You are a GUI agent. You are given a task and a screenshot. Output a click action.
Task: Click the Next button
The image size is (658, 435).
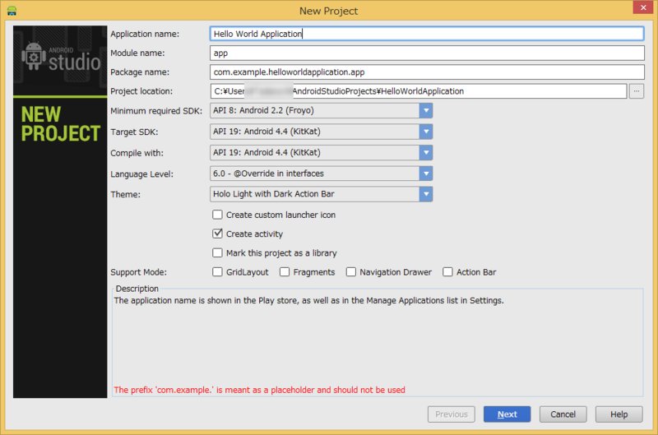(x=507, y=414)
